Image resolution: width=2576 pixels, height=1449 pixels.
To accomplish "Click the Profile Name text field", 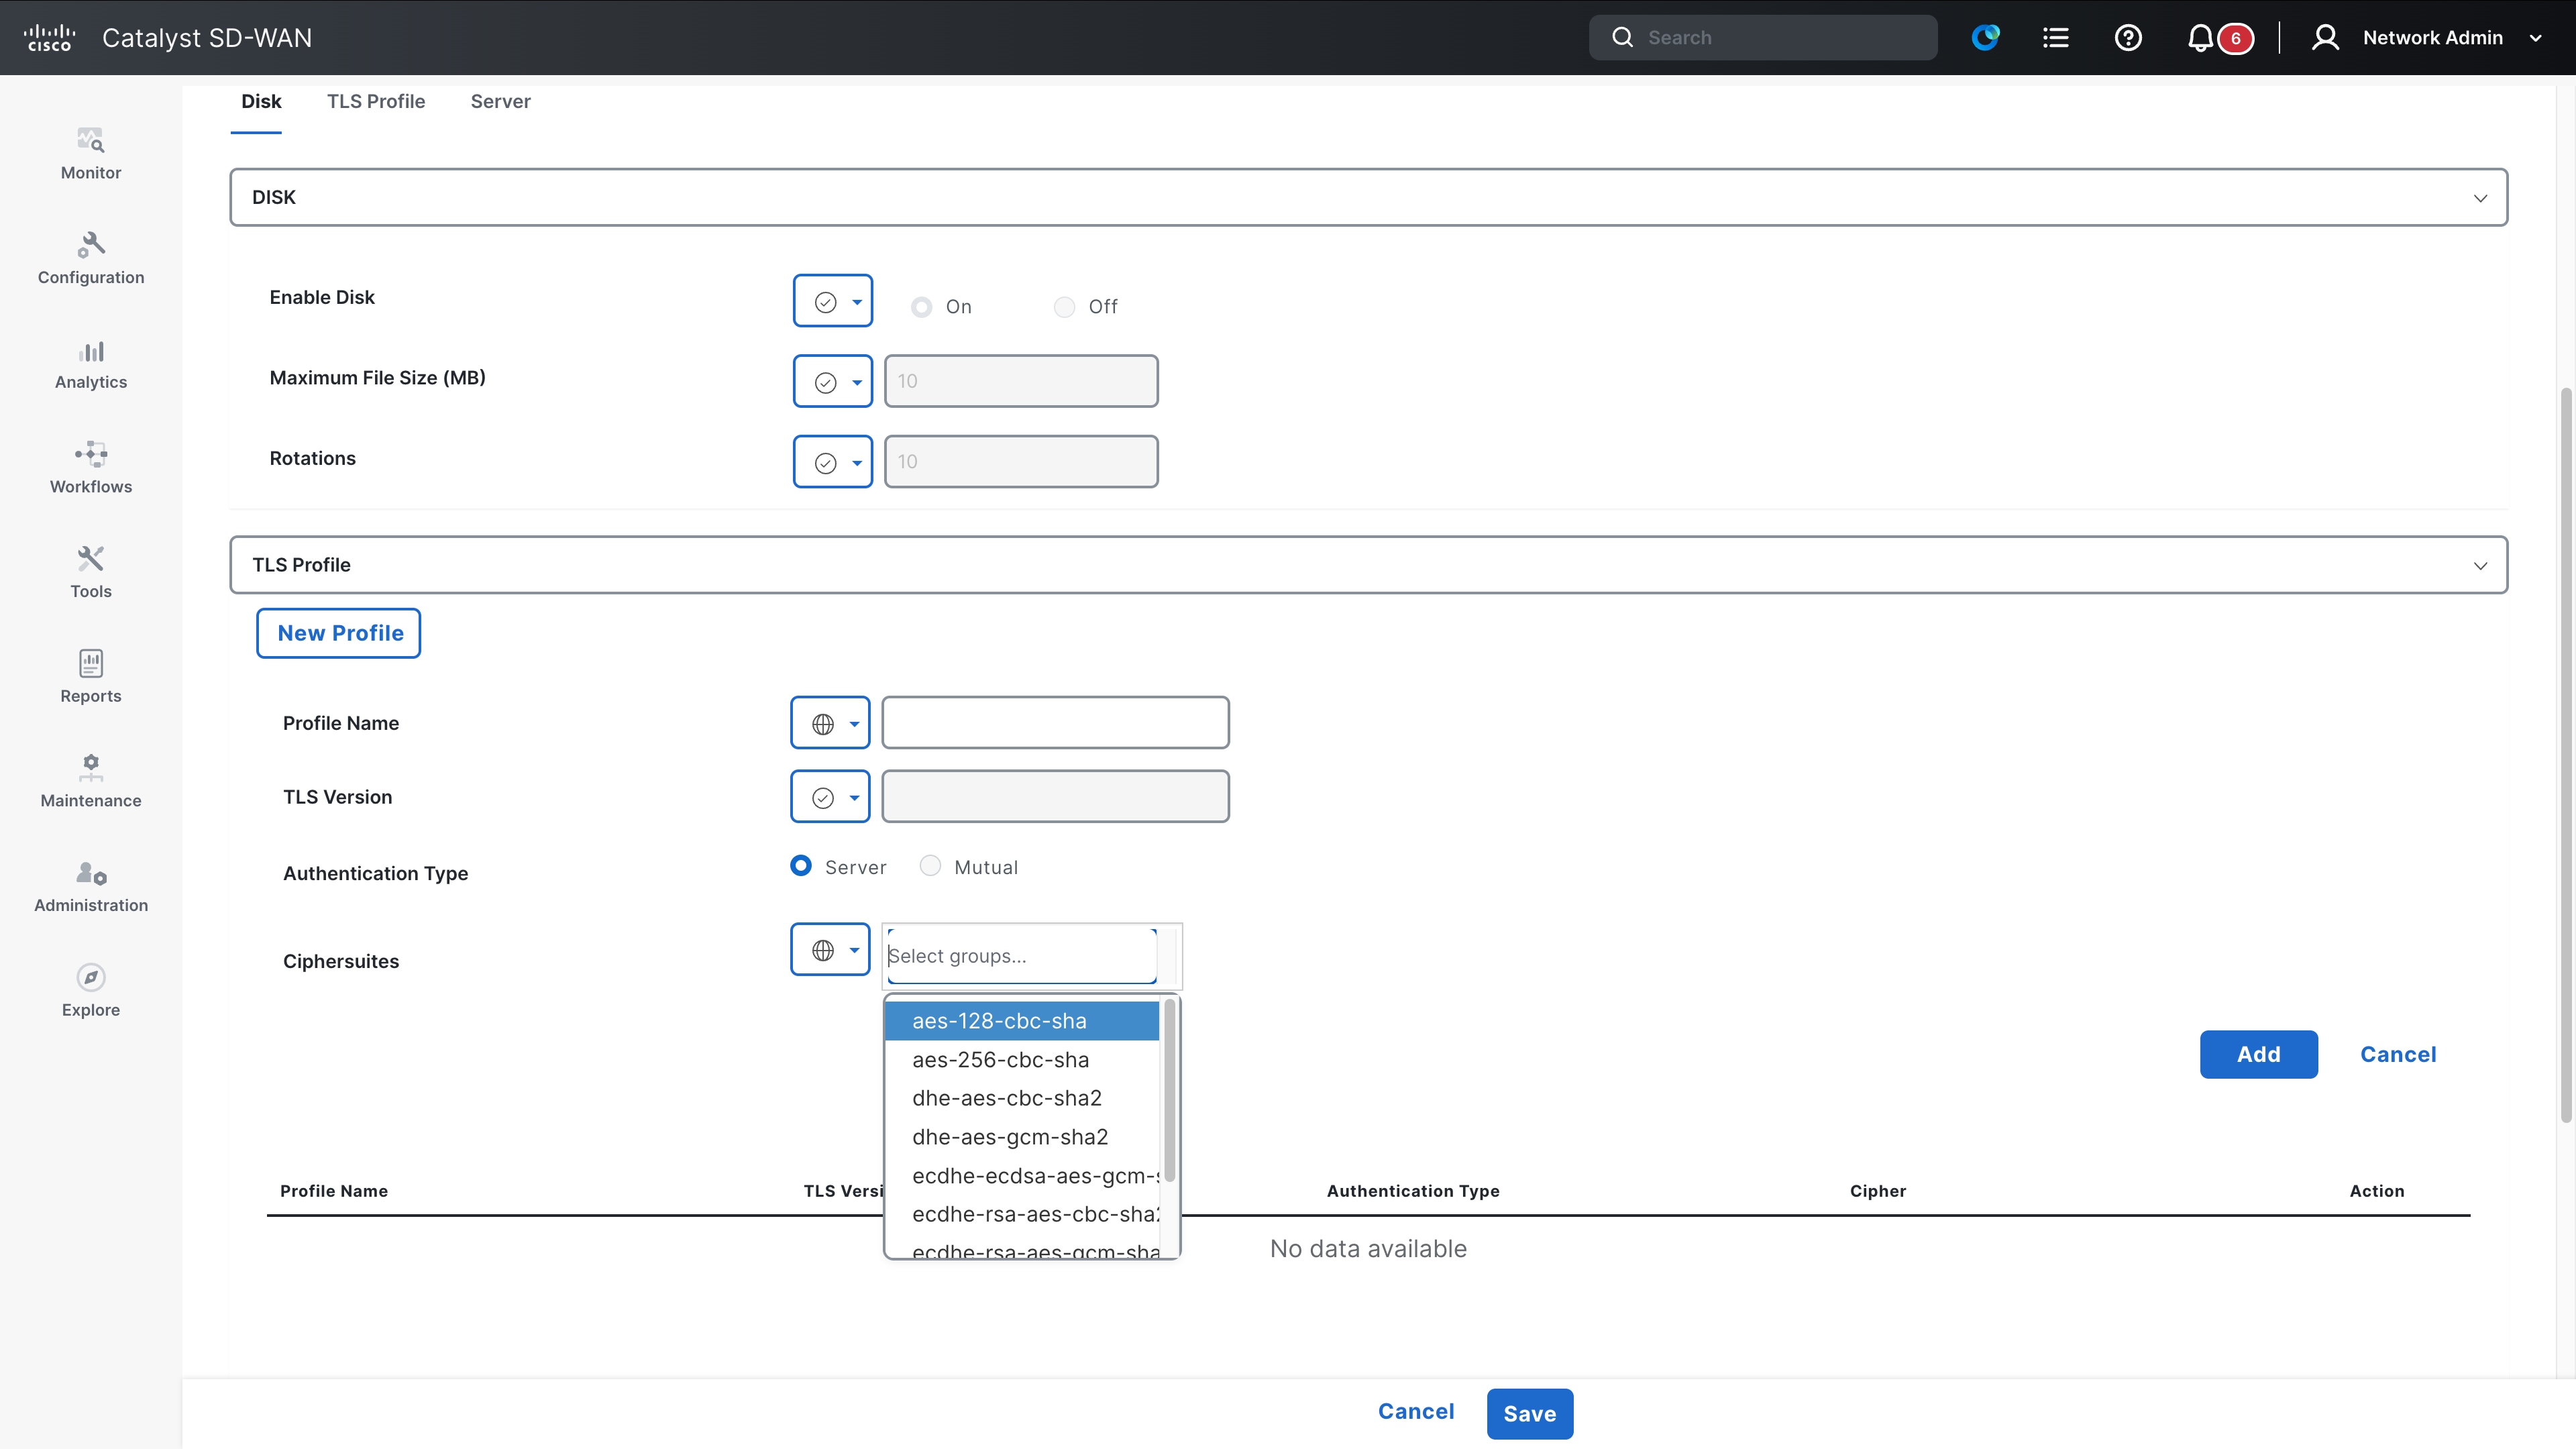I will click(1055, 723).
